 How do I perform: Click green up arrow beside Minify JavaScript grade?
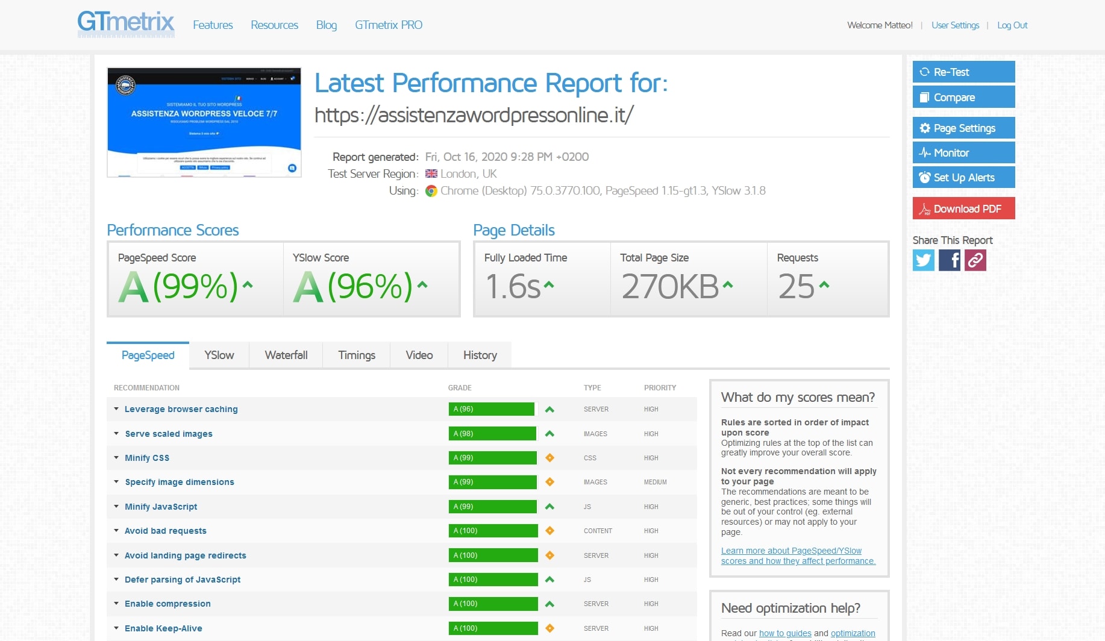(549, 507)
